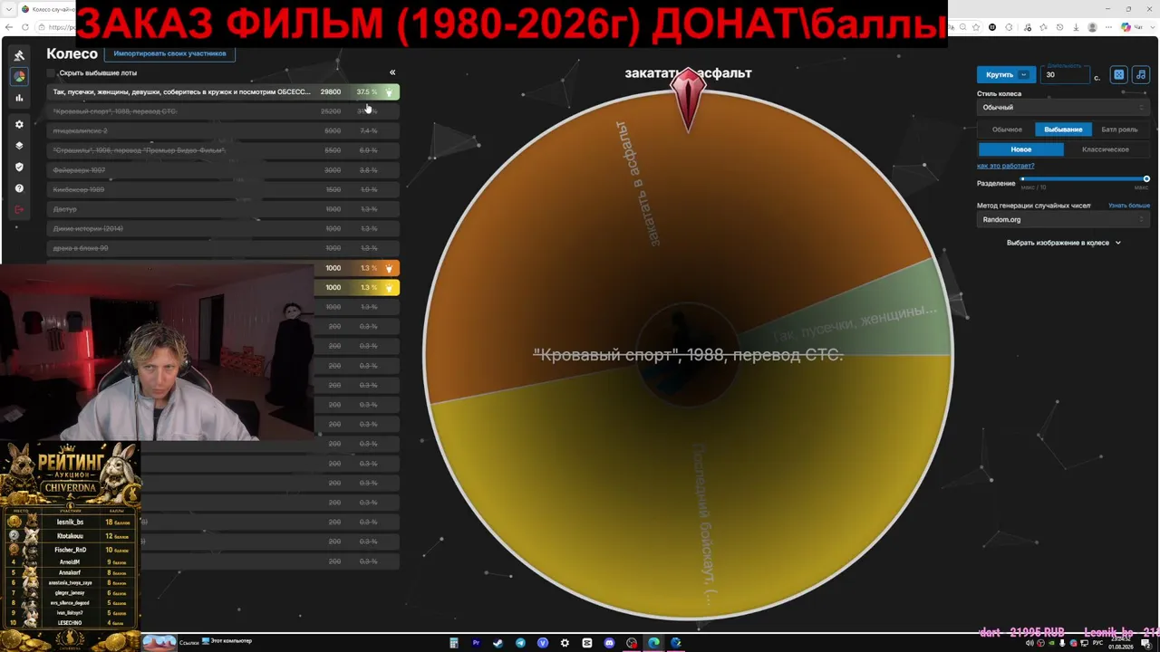The height and width of the screenshot is (652, 1160).
Task: Click the 29800 amount in the top lot
Action: tap(331, 92)
